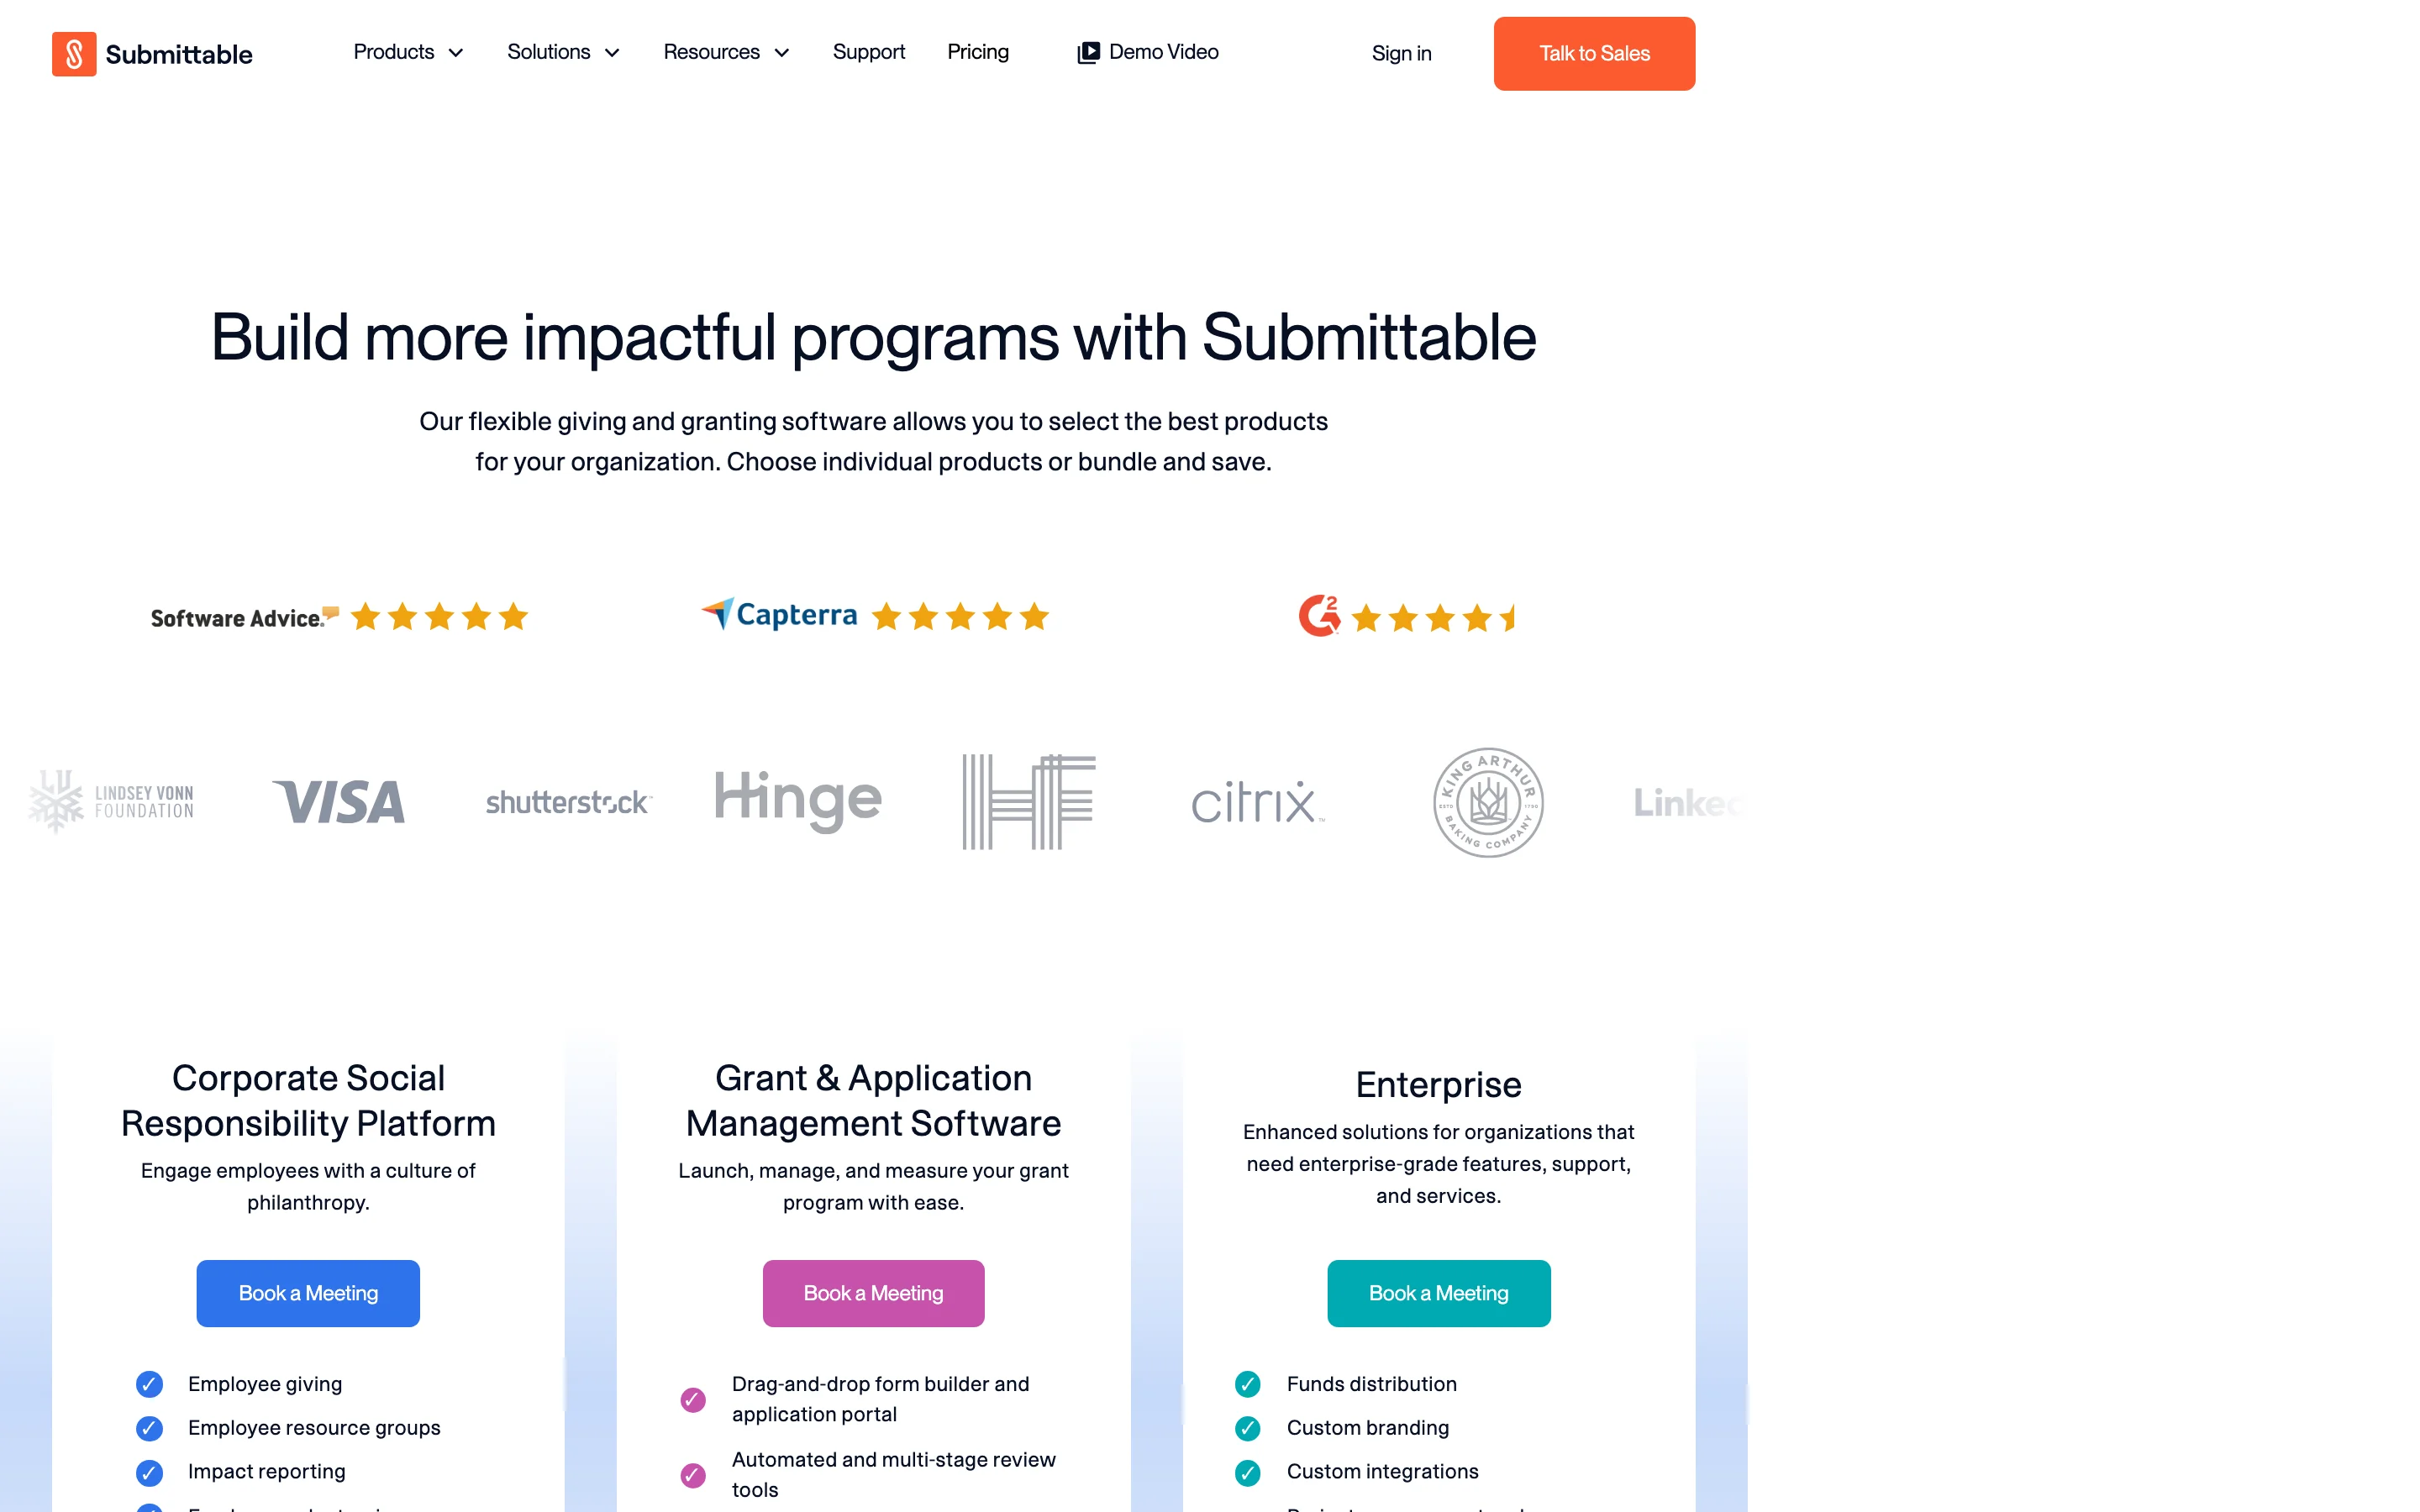Click the Submittable logo icon
Screen dimensions: 2420x1512
click(x=74, y=54)
